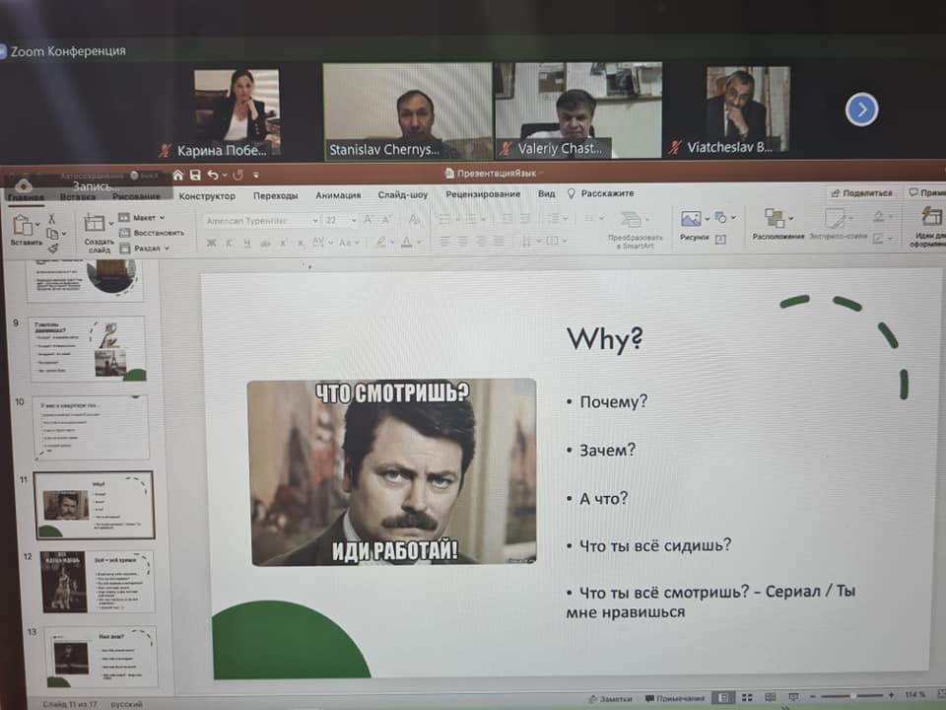Screen dimensions: 946x710
Task: Click the Восстановить reset button
Action: tap(152, 233)
